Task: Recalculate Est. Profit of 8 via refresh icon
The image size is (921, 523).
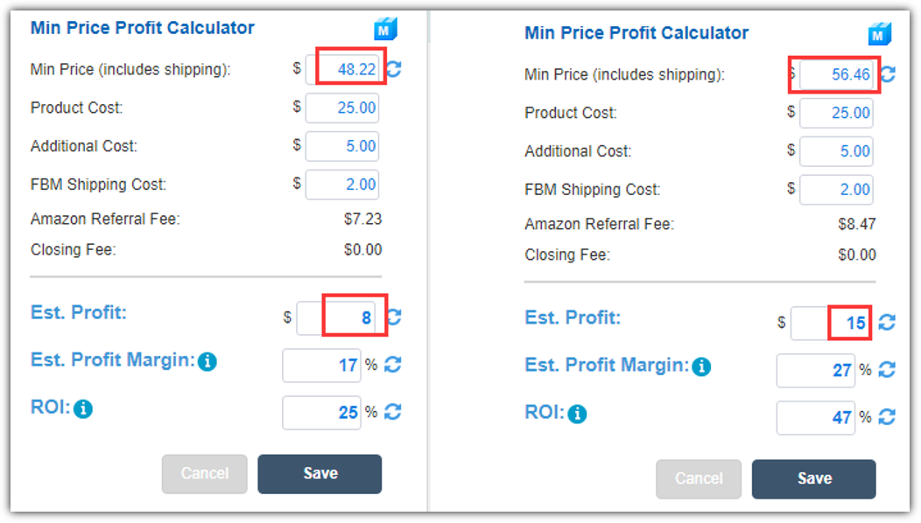Action: tap(394, 317)
